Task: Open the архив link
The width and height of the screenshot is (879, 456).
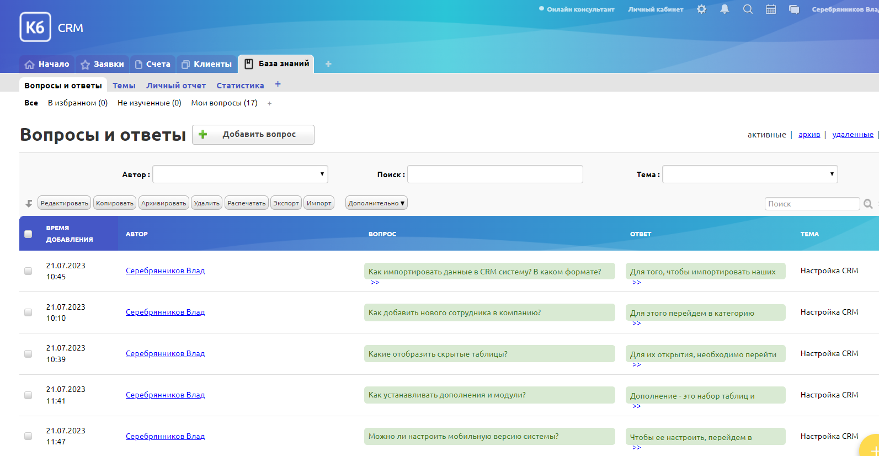Action: click(x=809, y=135)
